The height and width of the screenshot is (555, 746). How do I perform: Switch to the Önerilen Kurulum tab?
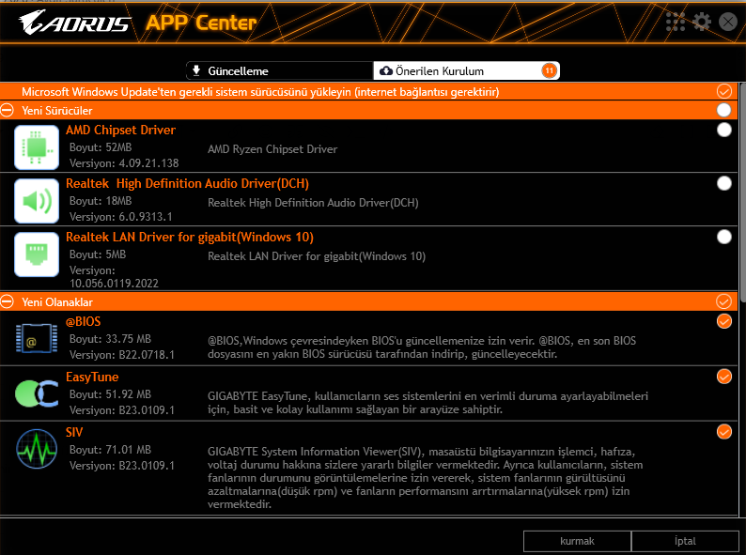click(466, 70)
